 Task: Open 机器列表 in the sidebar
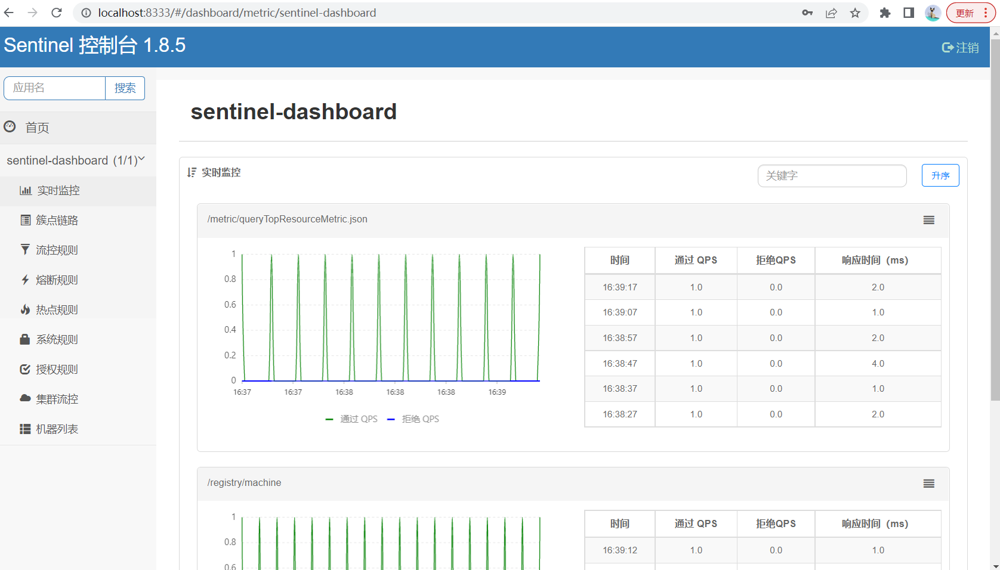click(x=78, y=429)
